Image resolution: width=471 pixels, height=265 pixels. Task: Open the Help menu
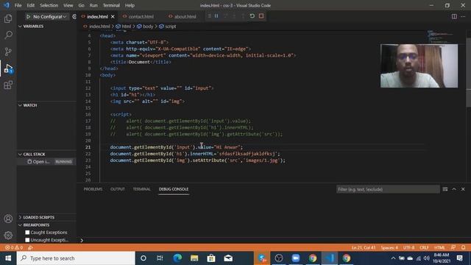coord(130,5)
